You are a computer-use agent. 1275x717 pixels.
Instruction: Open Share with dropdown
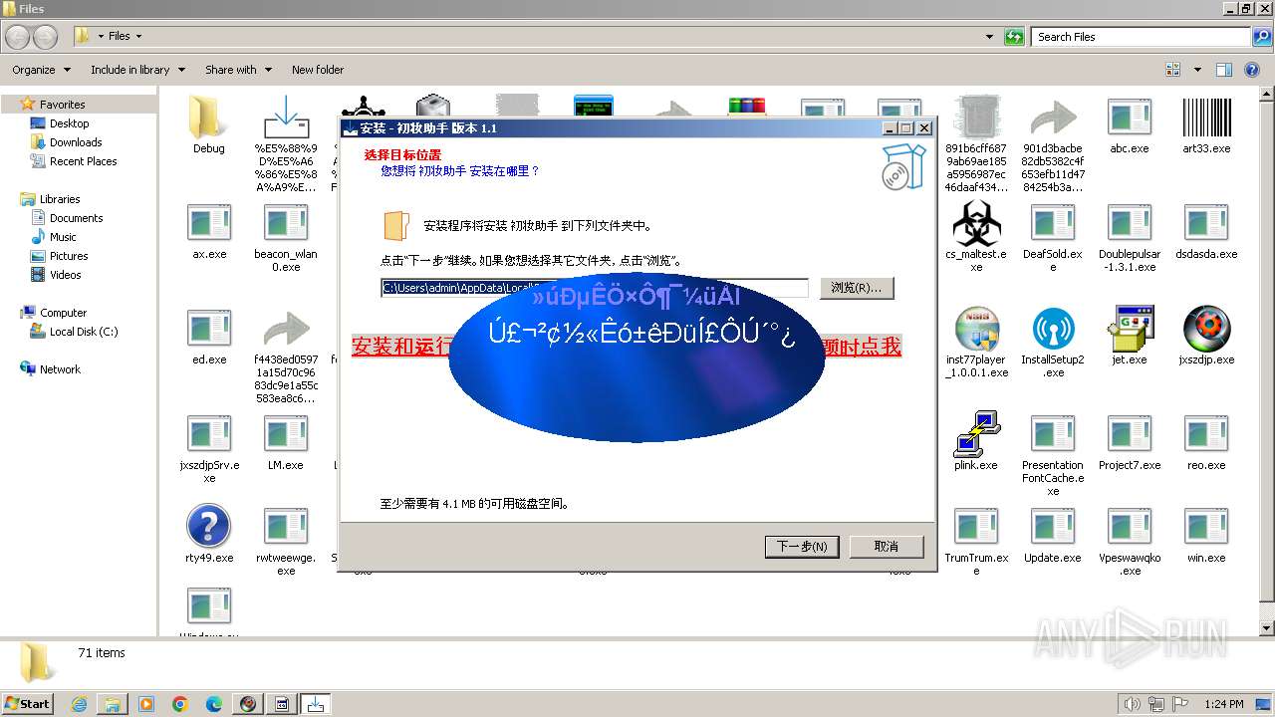tap(238, 70)
